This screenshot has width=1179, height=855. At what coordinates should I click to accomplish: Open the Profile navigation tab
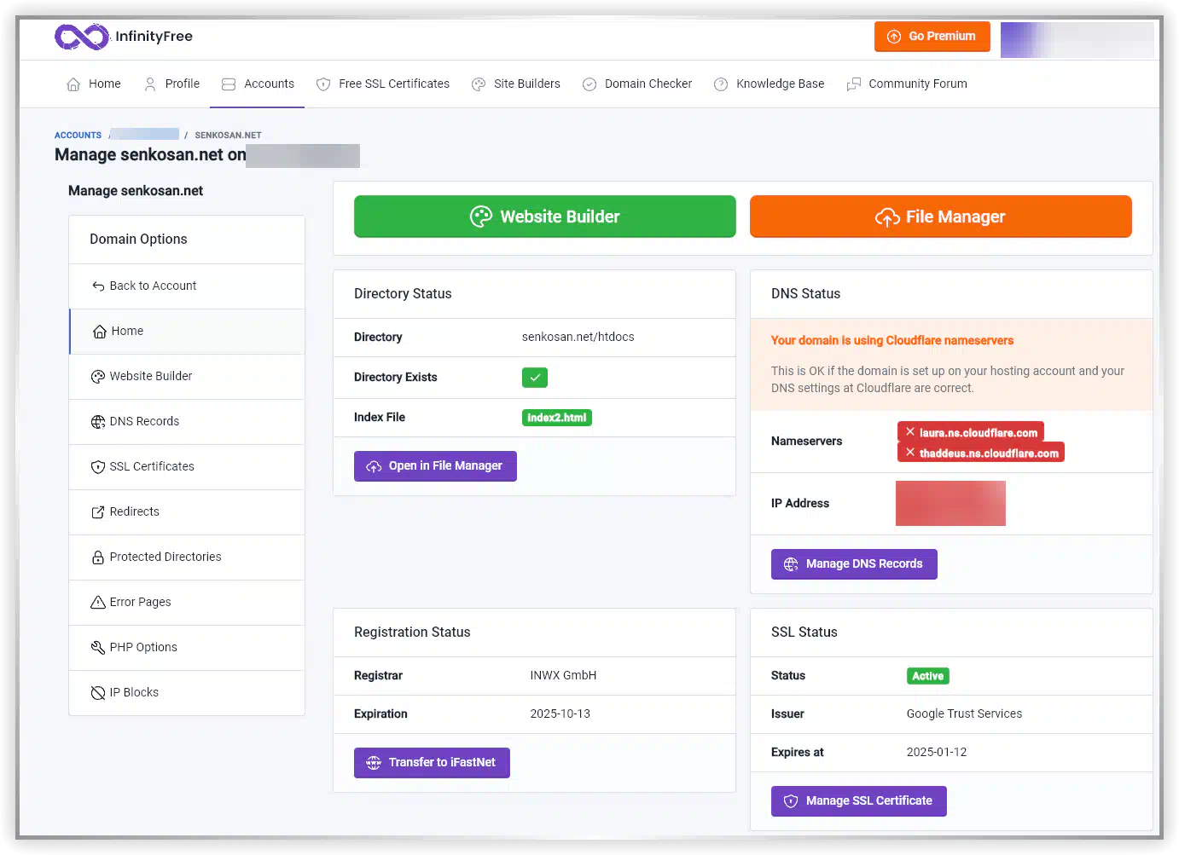pos(171,84)
